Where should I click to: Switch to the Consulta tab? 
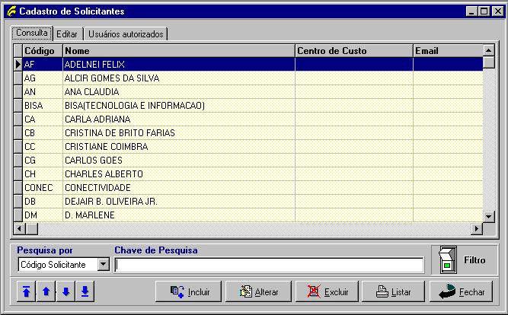pos(32,33)
